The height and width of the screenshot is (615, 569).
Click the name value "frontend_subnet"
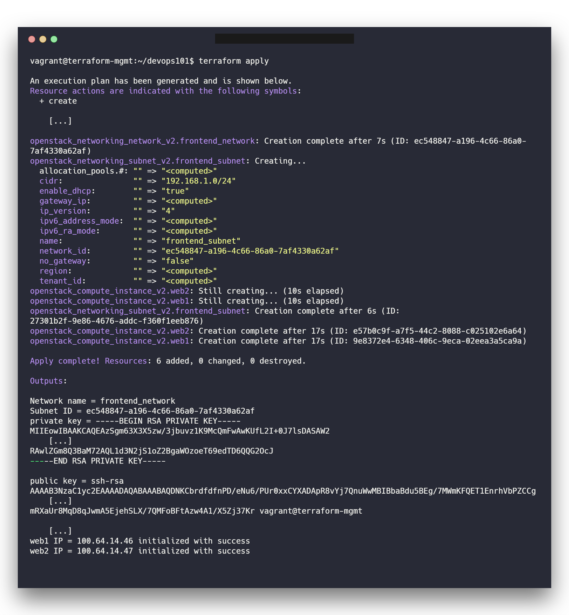click(x=201, y=241)
